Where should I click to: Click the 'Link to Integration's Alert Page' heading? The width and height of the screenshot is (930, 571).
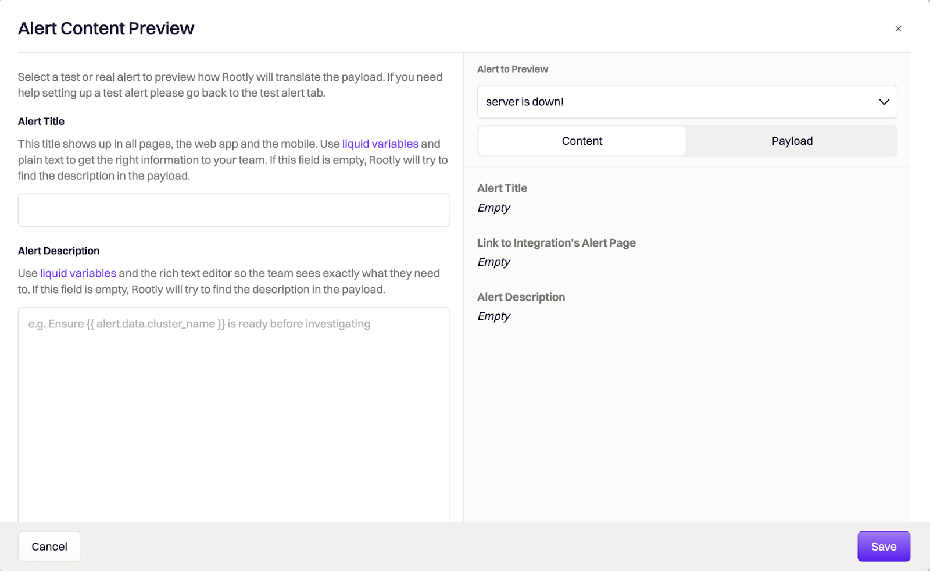pos(556,243)
